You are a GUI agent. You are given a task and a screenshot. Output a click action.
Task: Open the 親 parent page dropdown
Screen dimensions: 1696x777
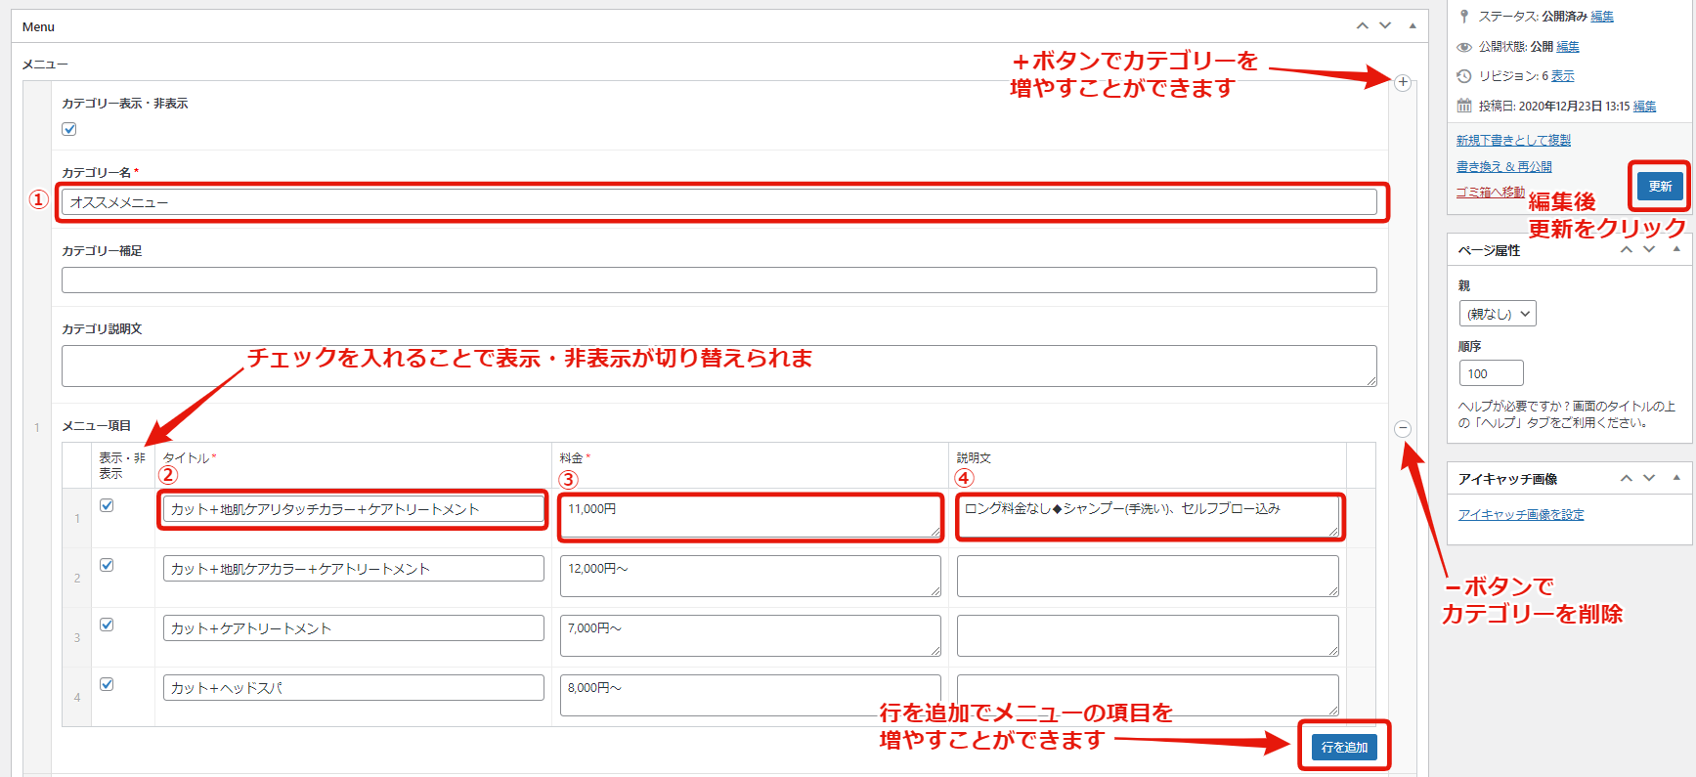pyautogui.click(x=1497, y=314)
